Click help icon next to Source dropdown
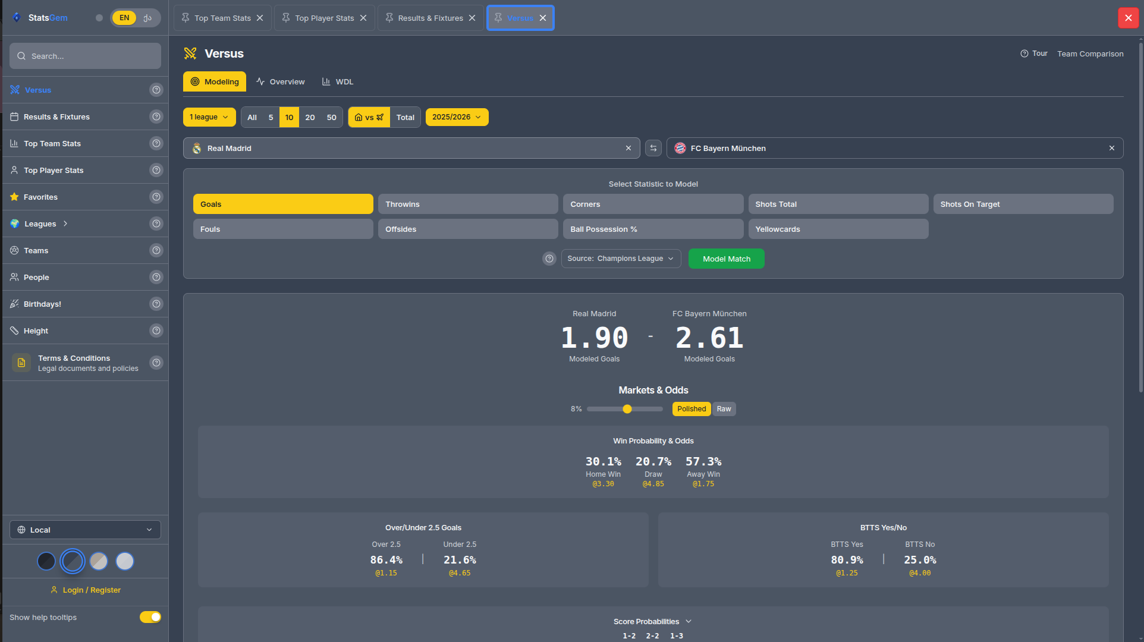 click(x=549, y=259)
